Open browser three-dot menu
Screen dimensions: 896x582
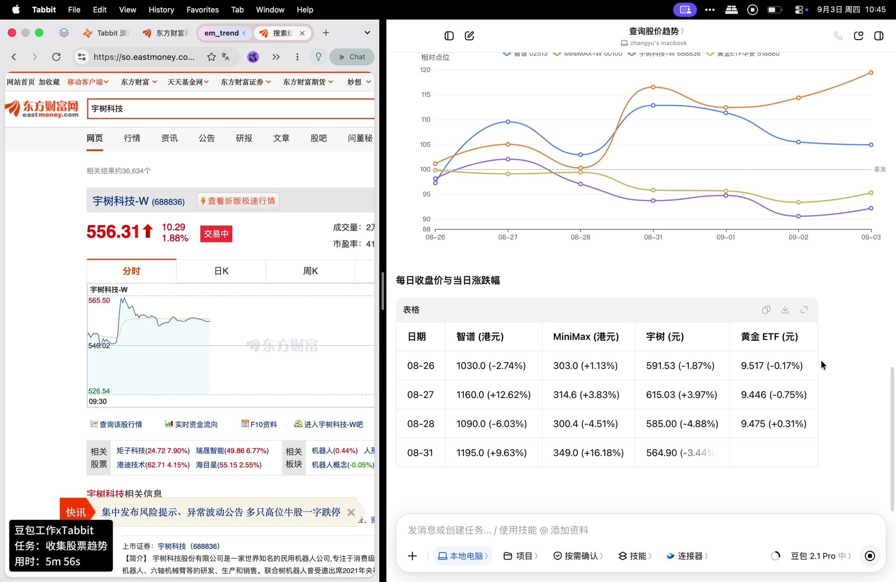(x=297, y=57)
